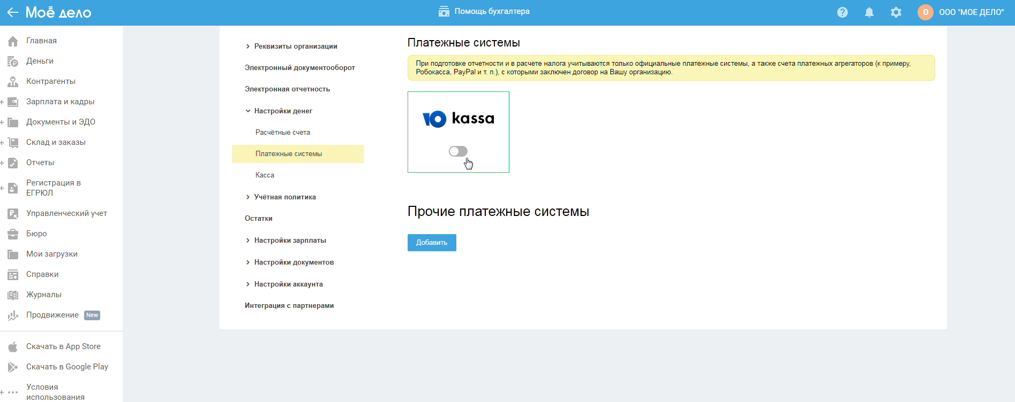
Task: Open the settings gear icon in header
Action: click(x=896, y=12)
